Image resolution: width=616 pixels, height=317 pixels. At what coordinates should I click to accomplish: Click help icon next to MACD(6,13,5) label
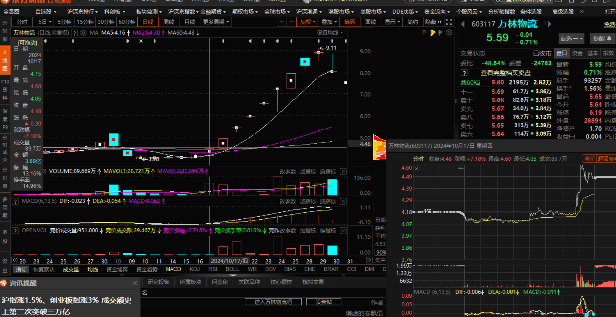(x=15, y=201)
